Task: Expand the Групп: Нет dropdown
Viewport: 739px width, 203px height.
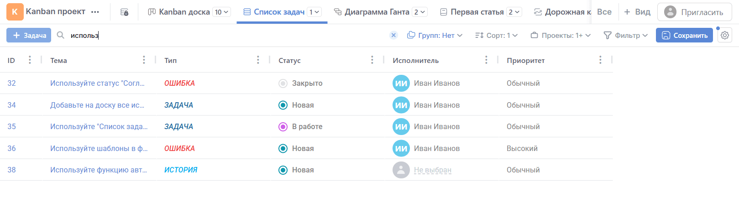Action: (435, 35)
